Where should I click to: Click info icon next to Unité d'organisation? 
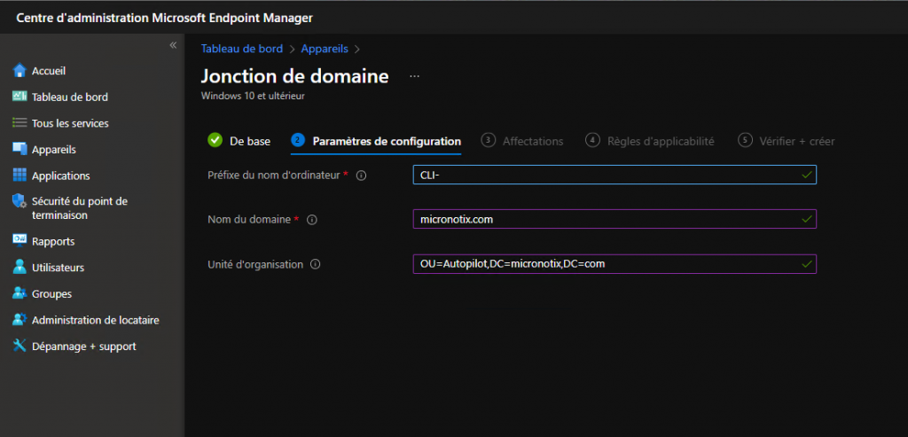point(315,264)
